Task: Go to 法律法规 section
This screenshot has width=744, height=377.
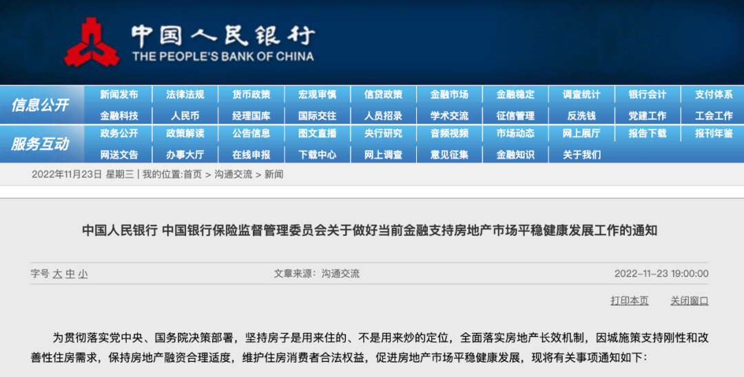Action: pyautogui.click(x=185, y=95)
